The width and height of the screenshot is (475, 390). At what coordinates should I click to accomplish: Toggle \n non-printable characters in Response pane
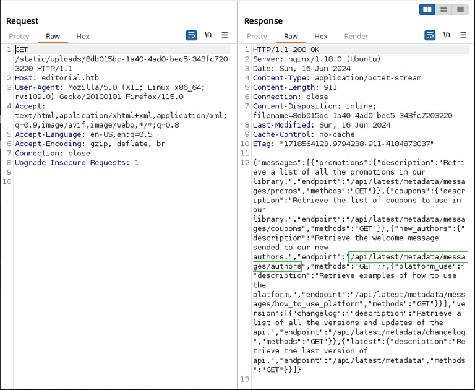[447, 35]
